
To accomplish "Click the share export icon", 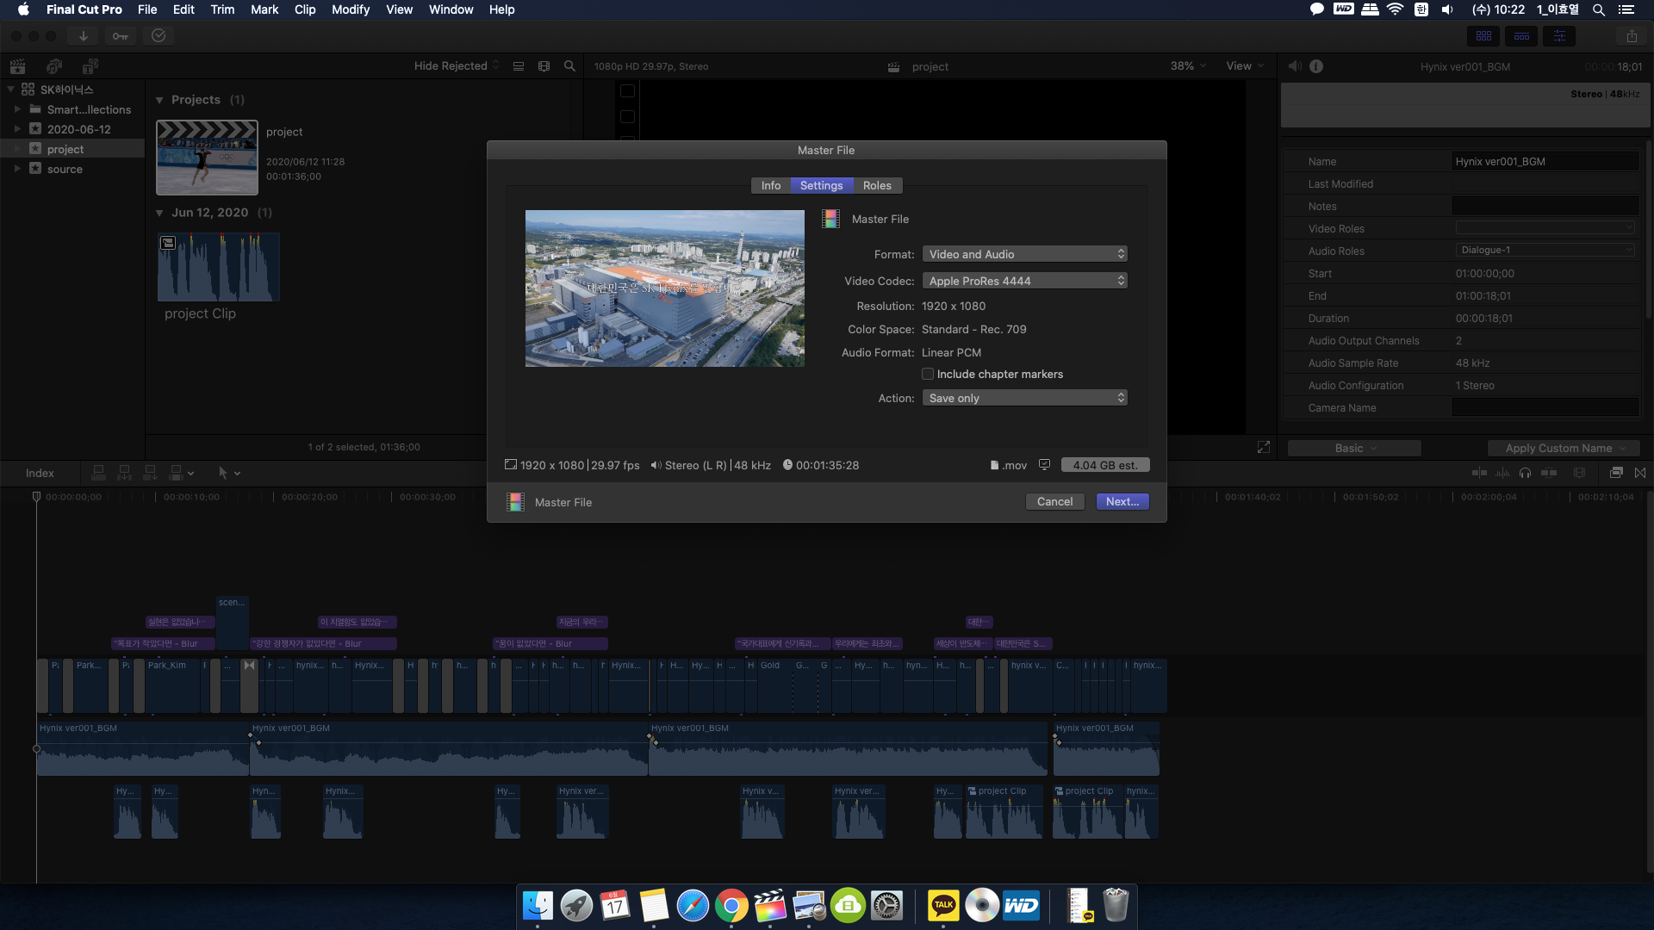I will [1632, 36].
